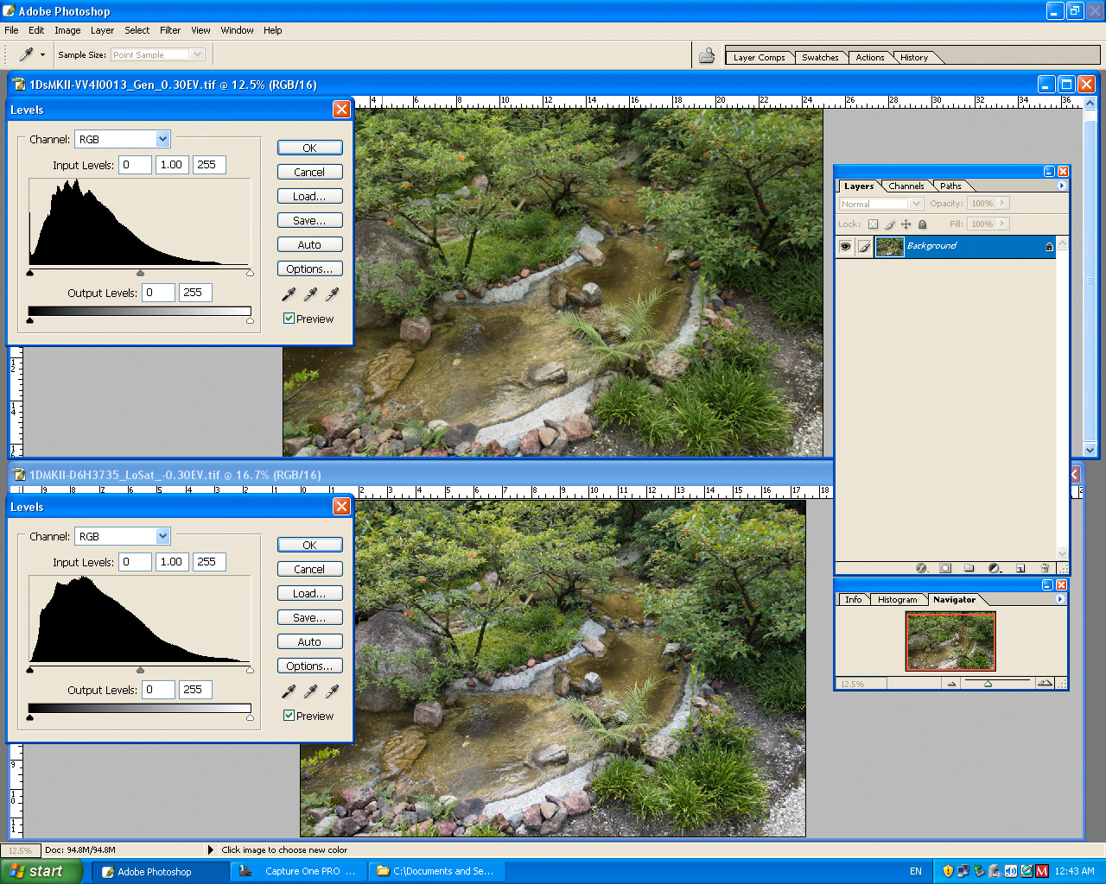Click the file browser toggle icon

tap(707, 55)
